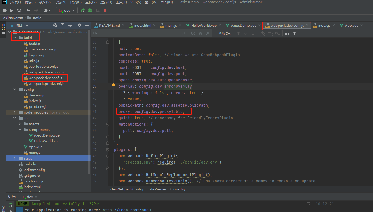Collapse the src folder in tree
This screenshot has width=373, height=212.
click(15, 118)
